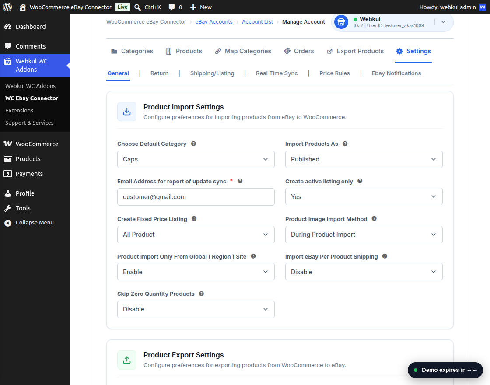490x385 pixels.
Task: Open Support & Services submenu link
Action: 29,123
